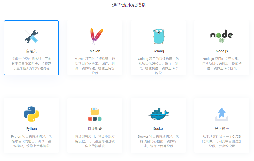The height and width of the screenshot is (161, 254).
Task: Select the 持续部署 folder diagram icon
Action: click(x=95, y=114)
